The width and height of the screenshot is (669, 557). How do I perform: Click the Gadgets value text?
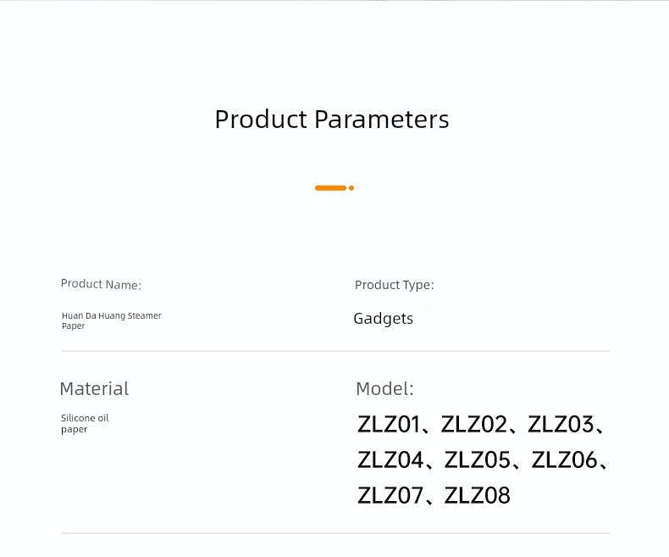point(383,319)
